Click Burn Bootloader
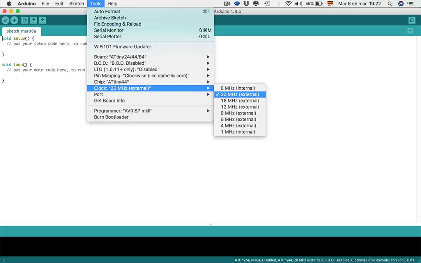The width and height of the screenshot is (421, 263). coord(150,117)
